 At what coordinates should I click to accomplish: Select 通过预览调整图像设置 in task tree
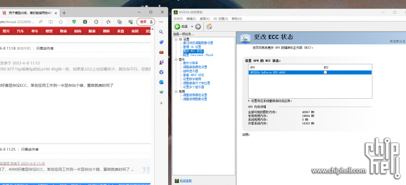pos(198,43)
